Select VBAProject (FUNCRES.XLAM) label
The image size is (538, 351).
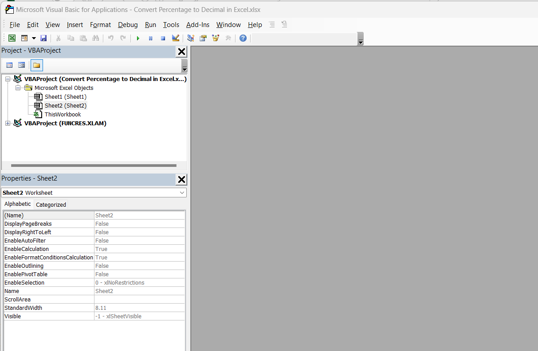click(x=65, y=123)
